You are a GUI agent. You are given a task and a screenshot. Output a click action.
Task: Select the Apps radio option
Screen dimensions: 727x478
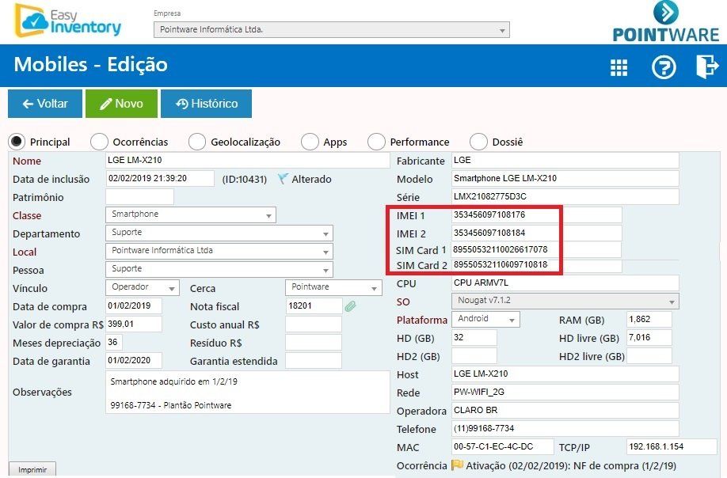310,142
